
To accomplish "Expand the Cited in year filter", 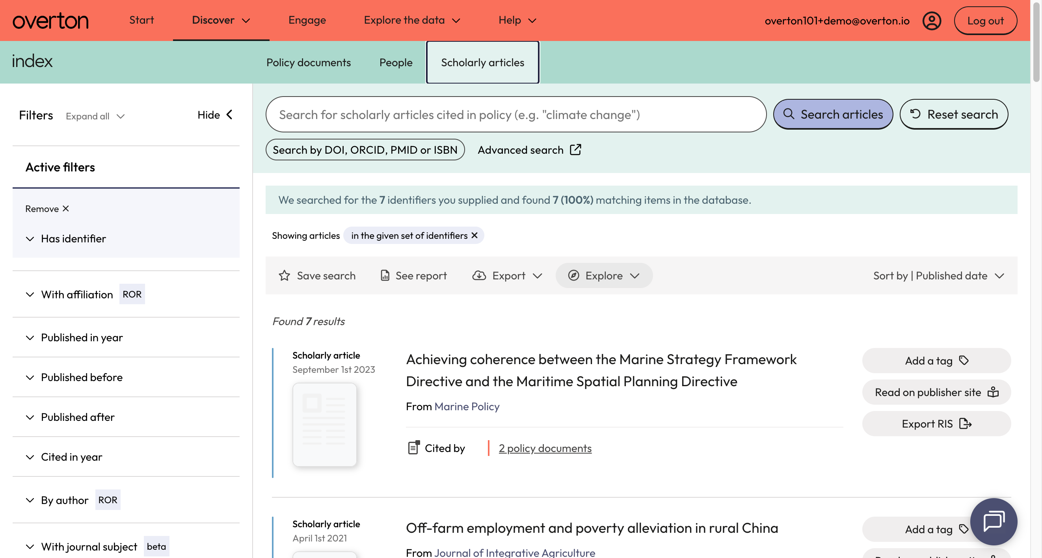I will 64,457.
